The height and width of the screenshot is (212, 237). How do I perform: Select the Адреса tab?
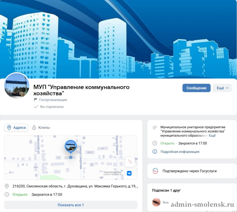16,127
